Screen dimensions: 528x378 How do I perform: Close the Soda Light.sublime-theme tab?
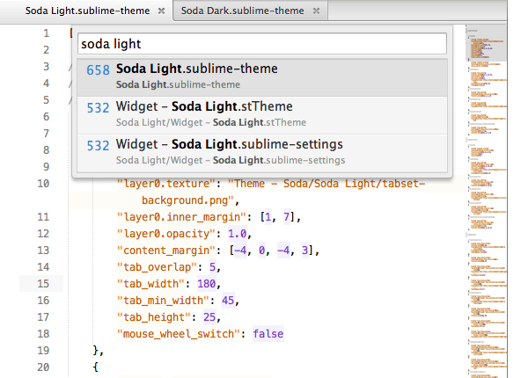[x=161, y=11]
